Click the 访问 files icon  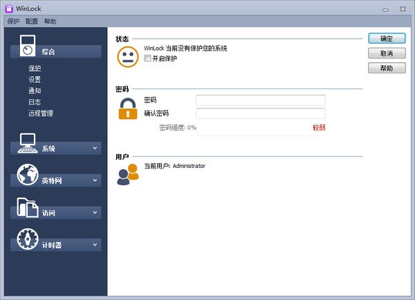tap(27, 207)
